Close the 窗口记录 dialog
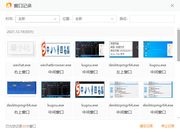 coord(172,6)
